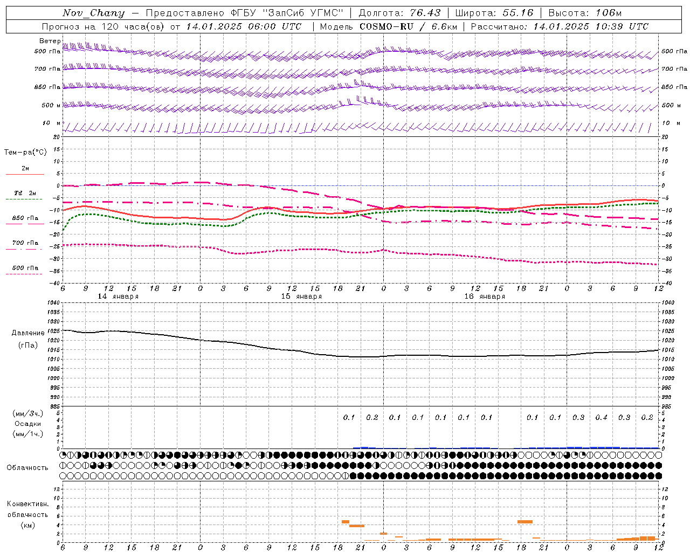Select the forecast start time 14.01.2025 06:00 UTC
Screen dimensions: 690x552
[x=244, y=26]
